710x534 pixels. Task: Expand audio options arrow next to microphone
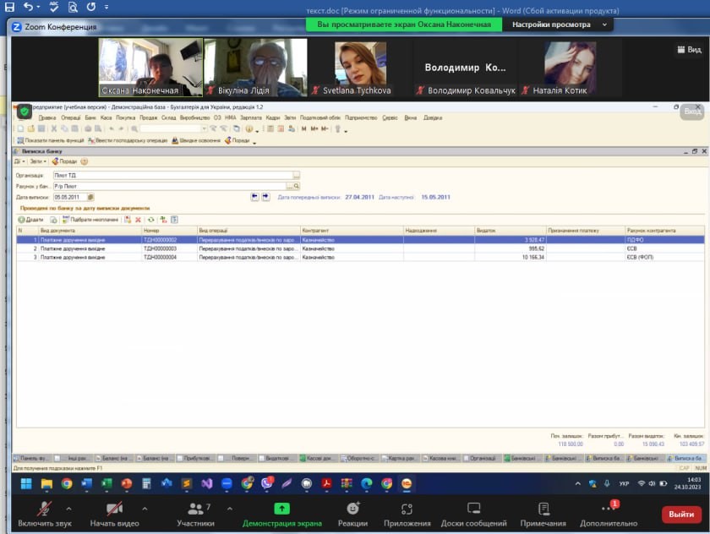coord(68,509)
